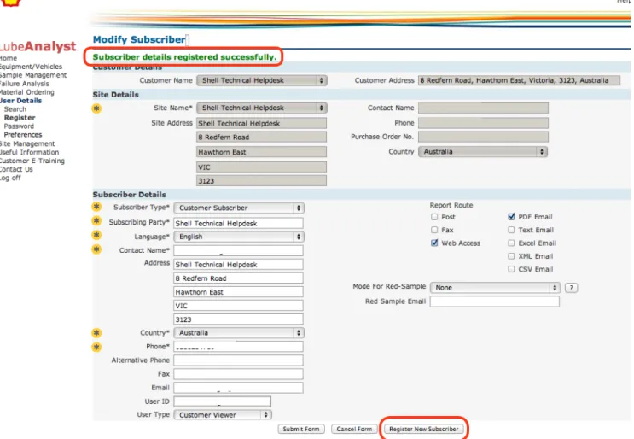Screen dimensions: 634x439
Task: Open Useful Information in the sidebar
Action: point(29,152)
